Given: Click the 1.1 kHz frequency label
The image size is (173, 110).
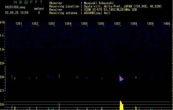Looking at the screenshot, I should click(2, 36).
